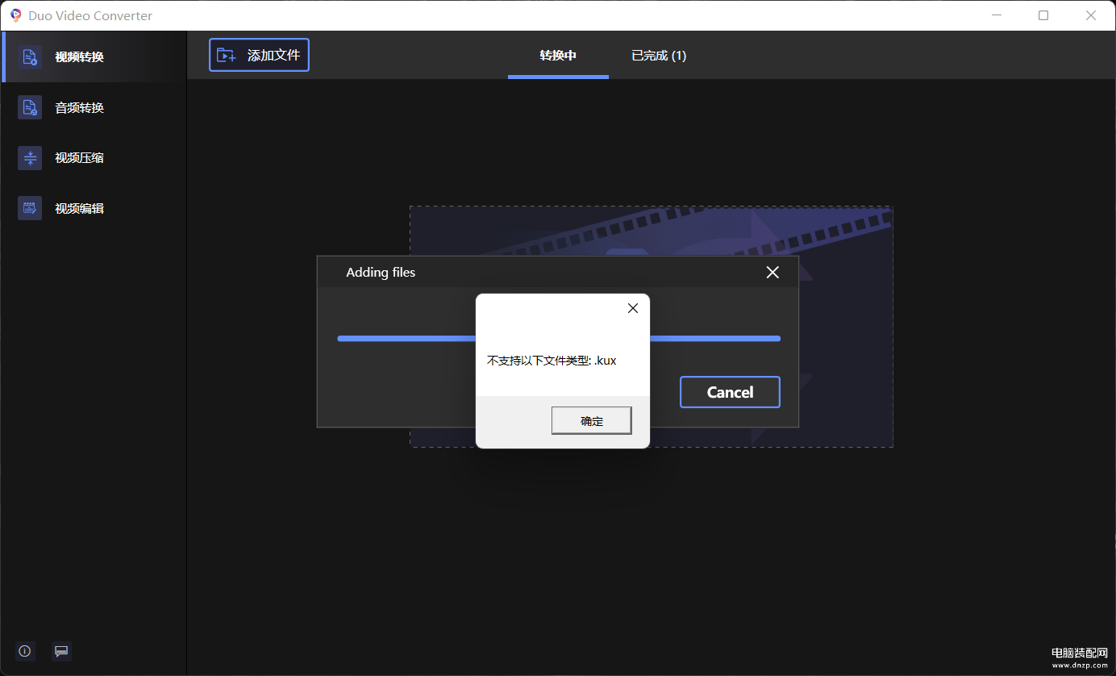The height and width of the screenshot is (676, 1116).
Task: Click the video compression sidebar icon
Action: pos(30,157)
